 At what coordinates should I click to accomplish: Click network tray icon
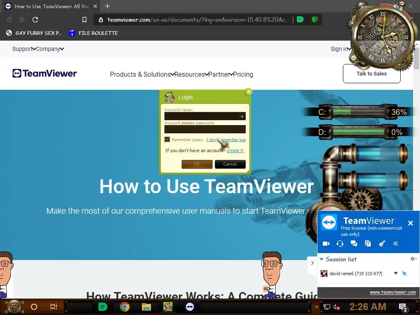[x=327, y=307]
